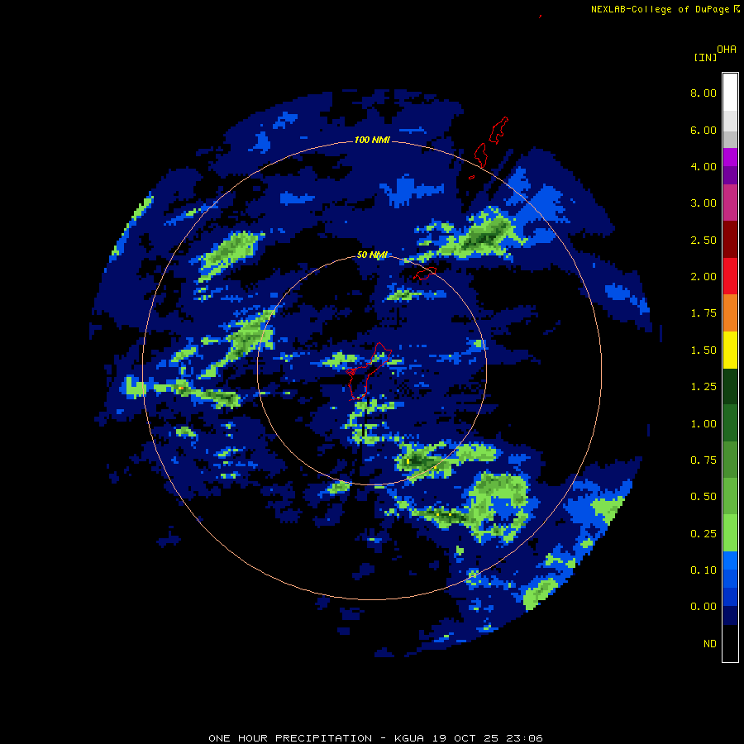Select the yellow 1.50 color swatch

730,350
